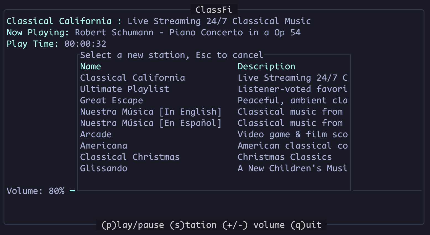The image size is (430, 235).
Task: Switch to the Arcade station
Action: (96, 134)
